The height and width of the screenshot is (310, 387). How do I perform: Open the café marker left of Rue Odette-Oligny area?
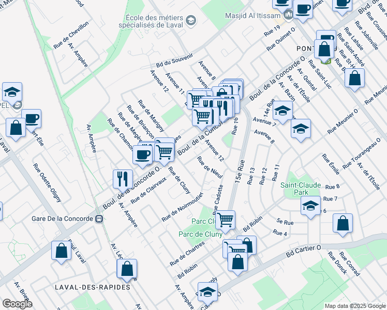point(32,119)
